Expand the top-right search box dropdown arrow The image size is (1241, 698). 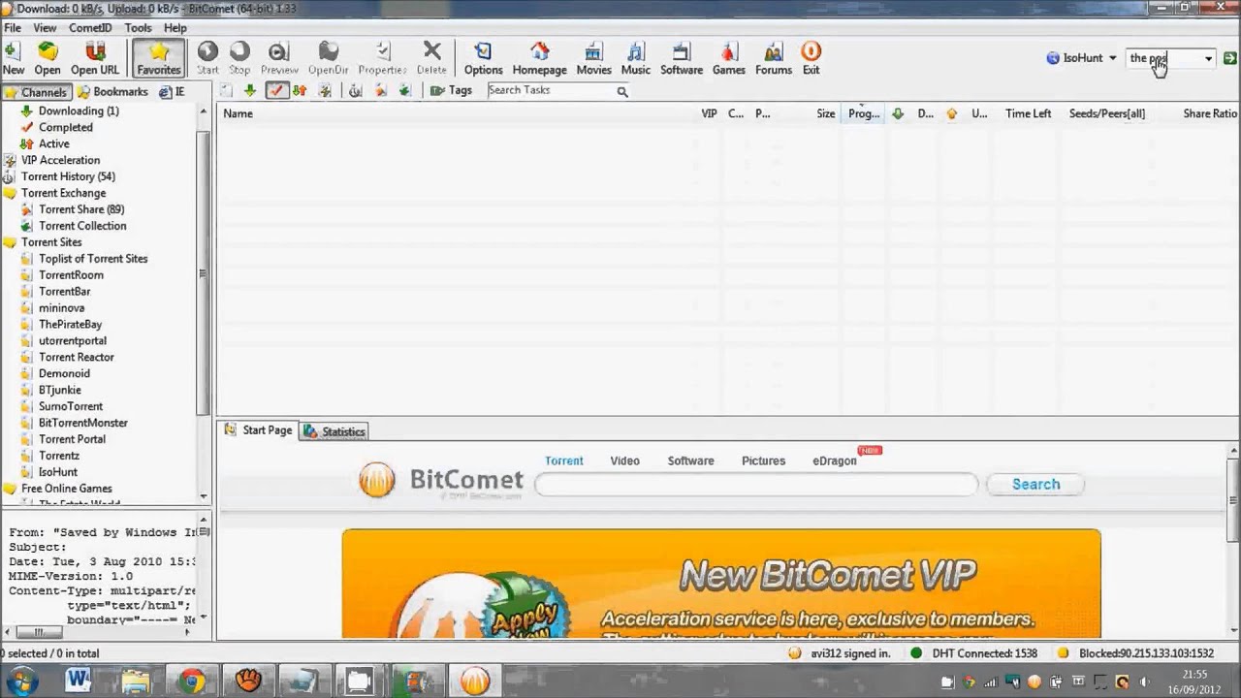pyautogui.click(x=1208, y=58)
